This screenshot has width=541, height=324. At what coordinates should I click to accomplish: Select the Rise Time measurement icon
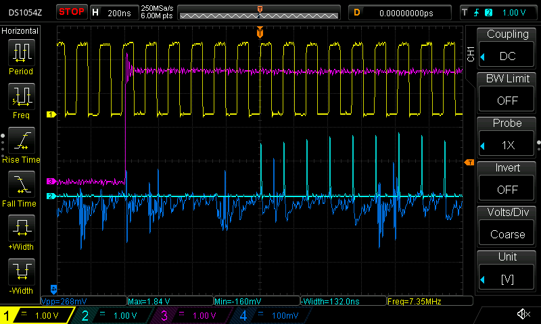coord(21,140)
